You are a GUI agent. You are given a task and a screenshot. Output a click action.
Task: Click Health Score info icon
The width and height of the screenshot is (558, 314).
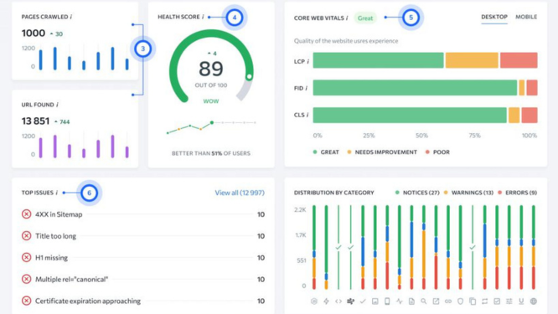click(203, 17)
